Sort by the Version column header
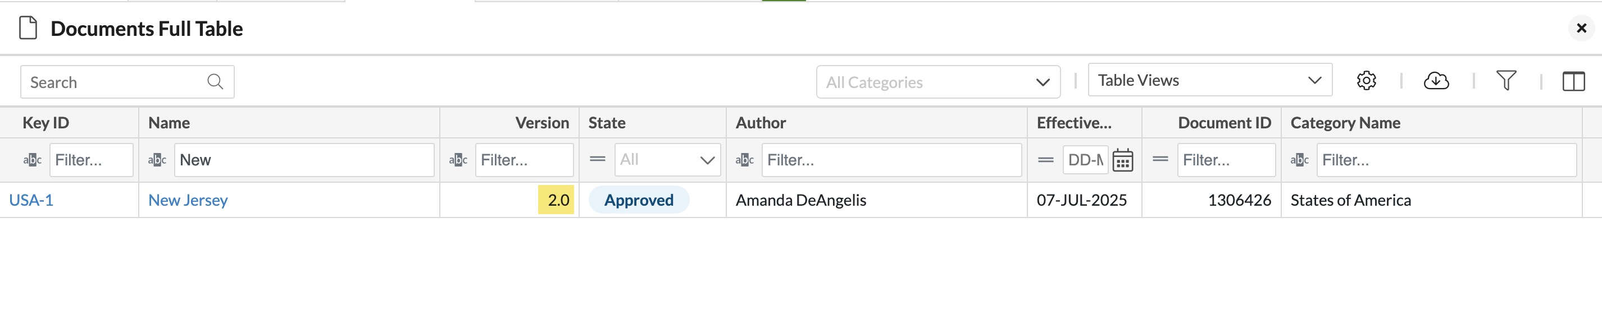This screenshot has width=1602, height=324. click(x=541, y=123)
